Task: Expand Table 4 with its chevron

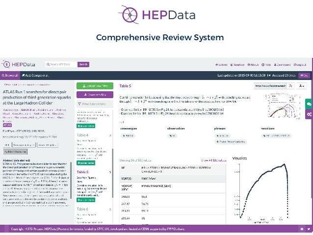Action: [x=110, y=135]
